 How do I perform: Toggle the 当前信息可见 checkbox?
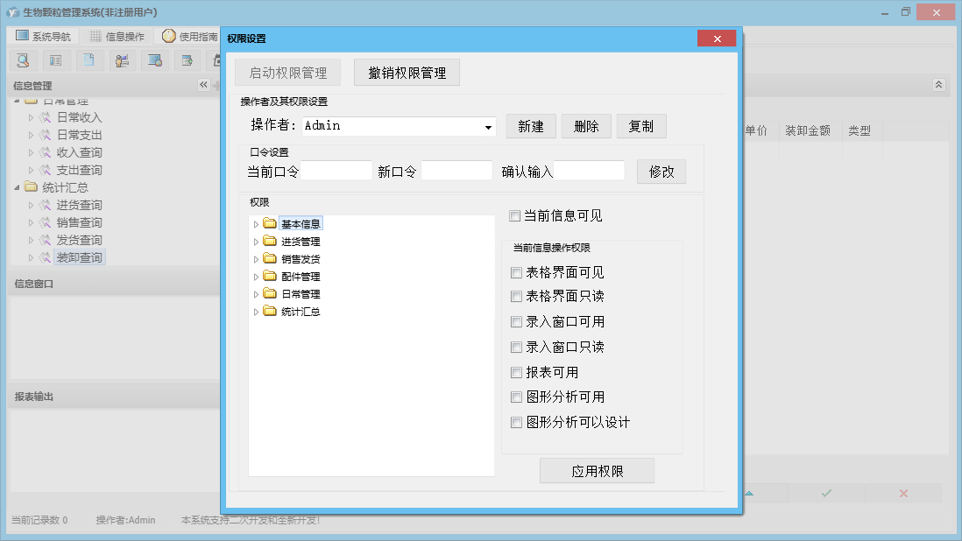point(515,215)
